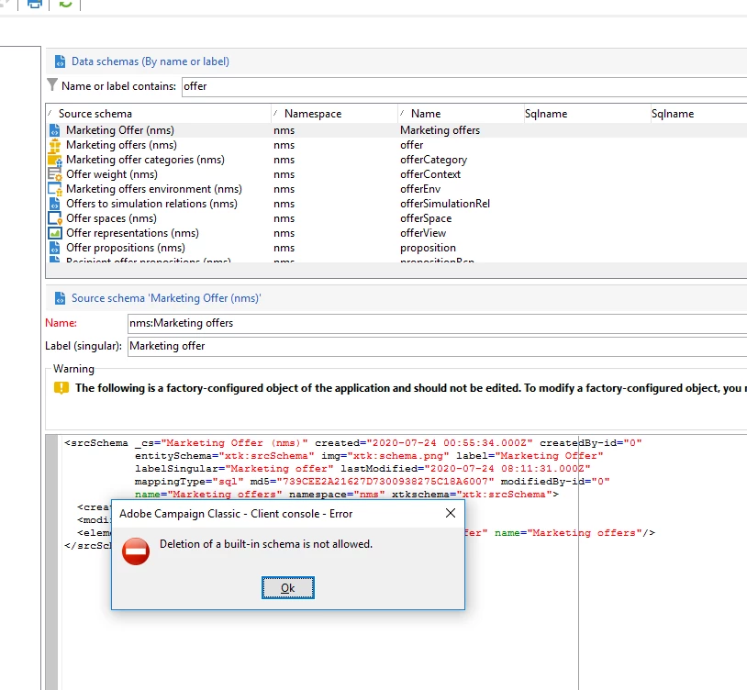Viewport: 747px width, 690px height.
Task: Click the green refresh icon in the toolbar
Action: [65, 4]
